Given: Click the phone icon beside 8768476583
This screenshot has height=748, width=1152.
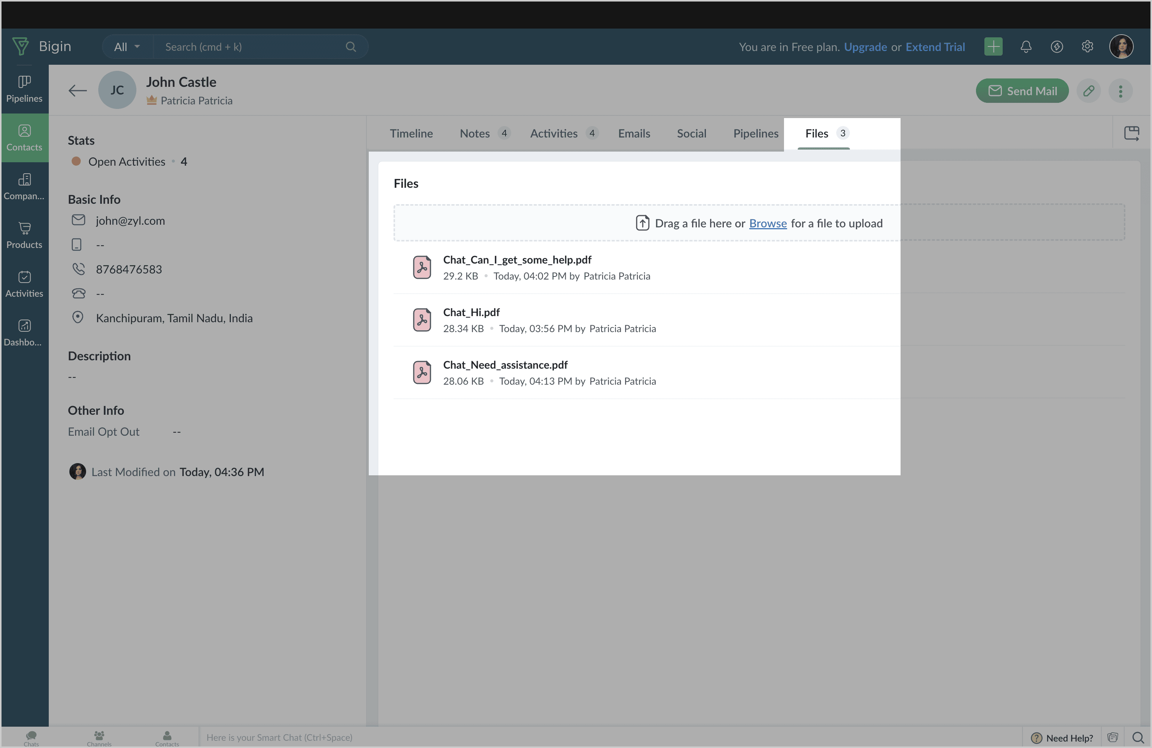Looking at the screenshot, I should point(78,269).
